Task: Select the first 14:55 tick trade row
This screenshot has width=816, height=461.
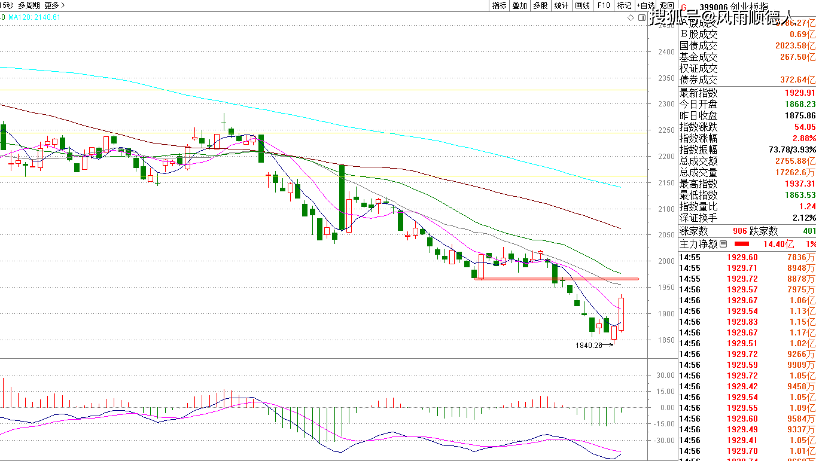Action: pos(747,257)
